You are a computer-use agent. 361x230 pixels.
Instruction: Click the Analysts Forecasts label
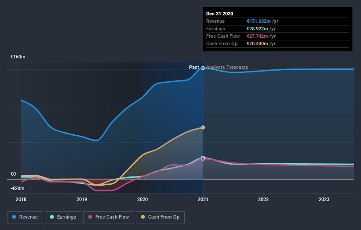point(227,67)
